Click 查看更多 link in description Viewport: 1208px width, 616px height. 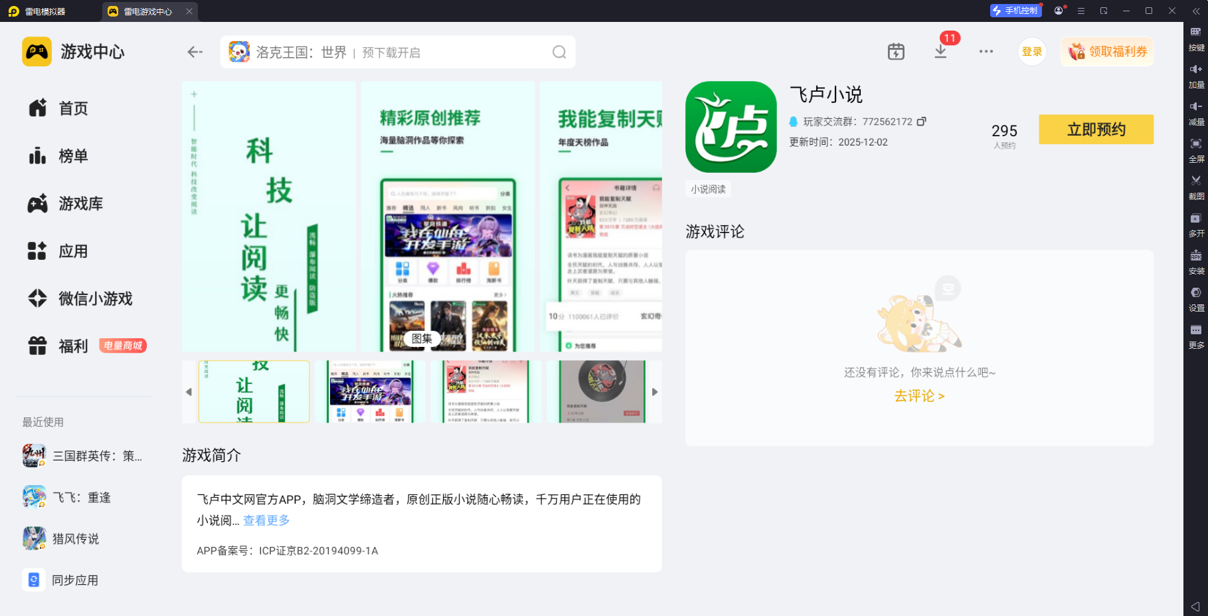coord(266,520)
